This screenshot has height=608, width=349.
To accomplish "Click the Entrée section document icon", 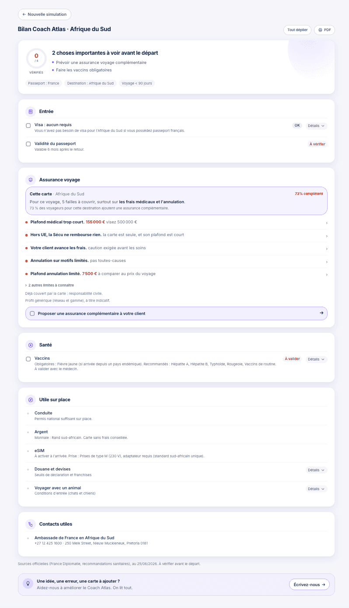I will pyautogui.click(x=31, y=112).
